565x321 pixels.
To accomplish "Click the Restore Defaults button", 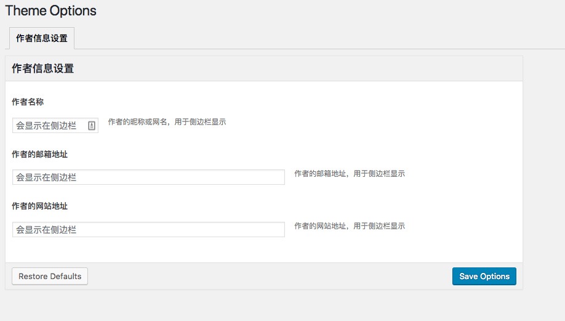I will [50, 276].
